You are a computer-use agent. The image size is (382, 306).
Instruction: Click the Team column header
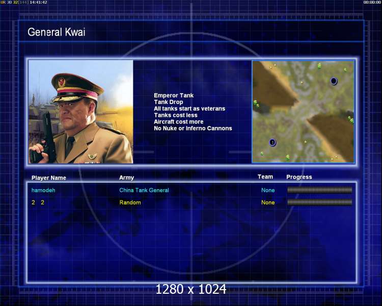[x=265, y=177]
